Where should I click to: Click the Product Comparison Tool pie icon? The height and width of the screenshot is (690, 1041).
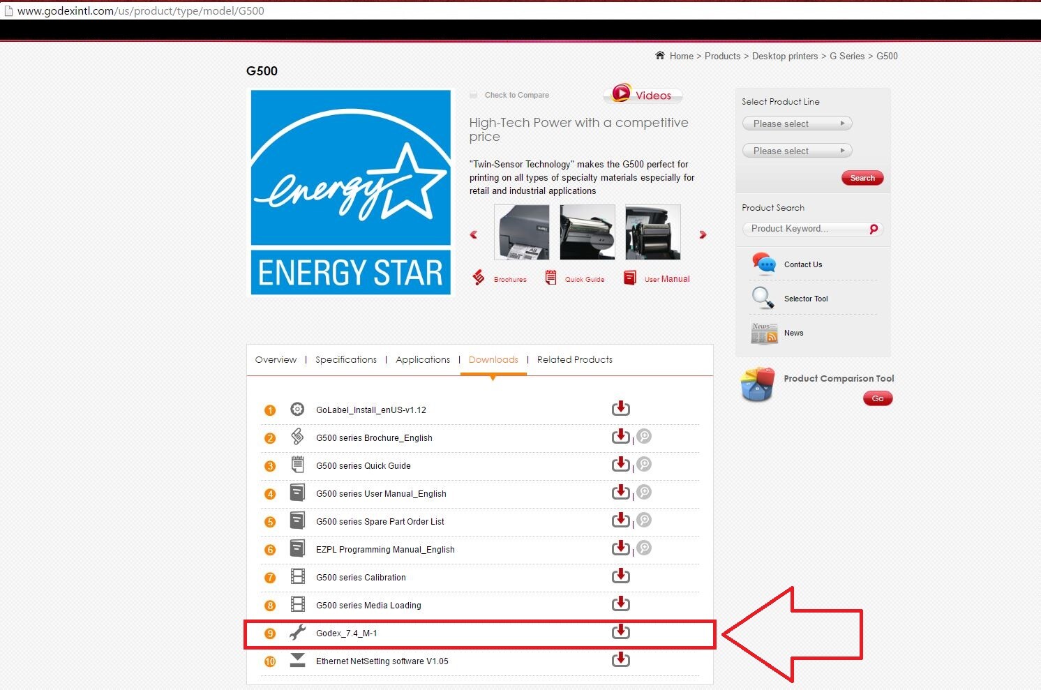point(758,384)
